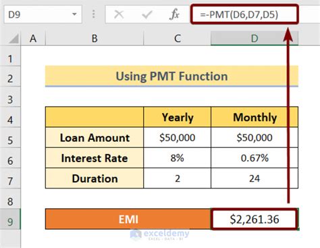The image size is (320, 248).
Task: Select column A header
Action: point(33,39)
